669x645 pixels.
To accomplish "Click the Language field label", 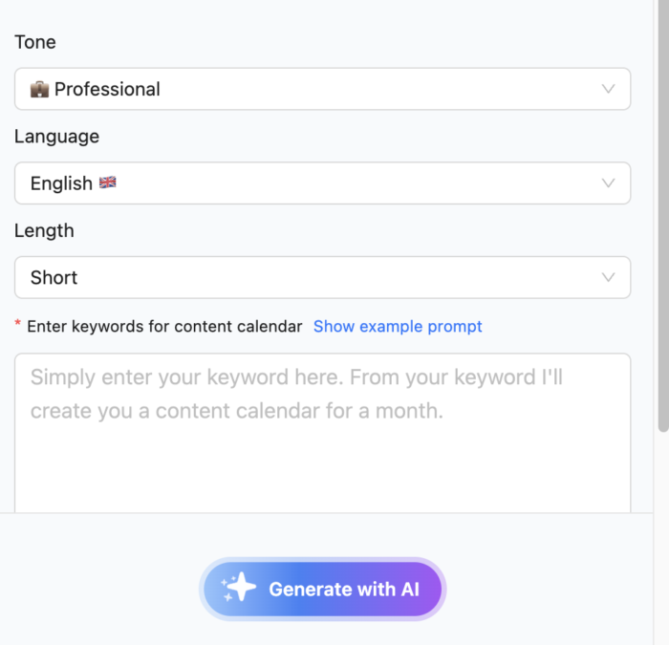I will point(56,137).
